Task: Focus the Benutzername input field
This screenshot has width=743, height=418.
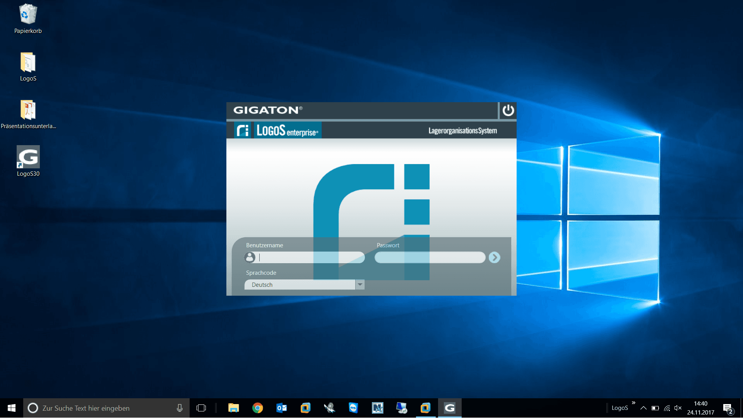Action: 310,257
